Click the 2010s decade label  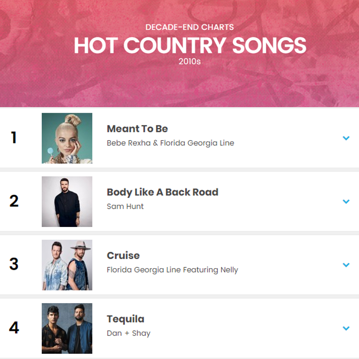point(189,62)
